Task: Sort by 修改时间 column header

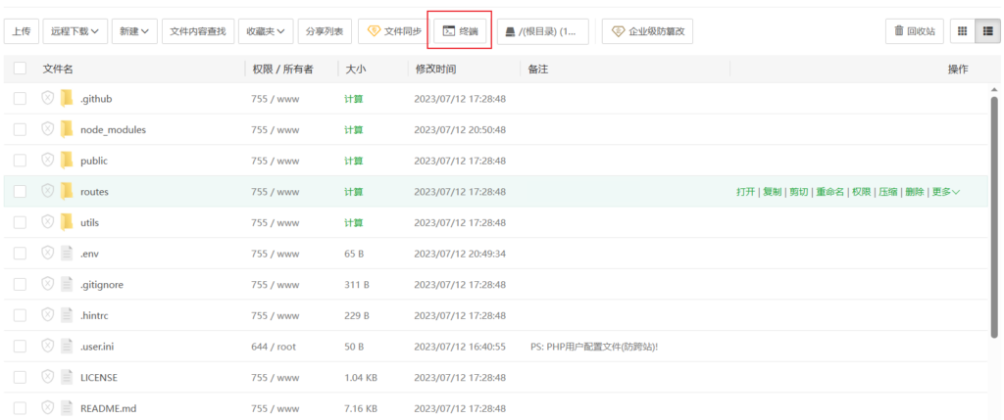Action: (436, 70)
